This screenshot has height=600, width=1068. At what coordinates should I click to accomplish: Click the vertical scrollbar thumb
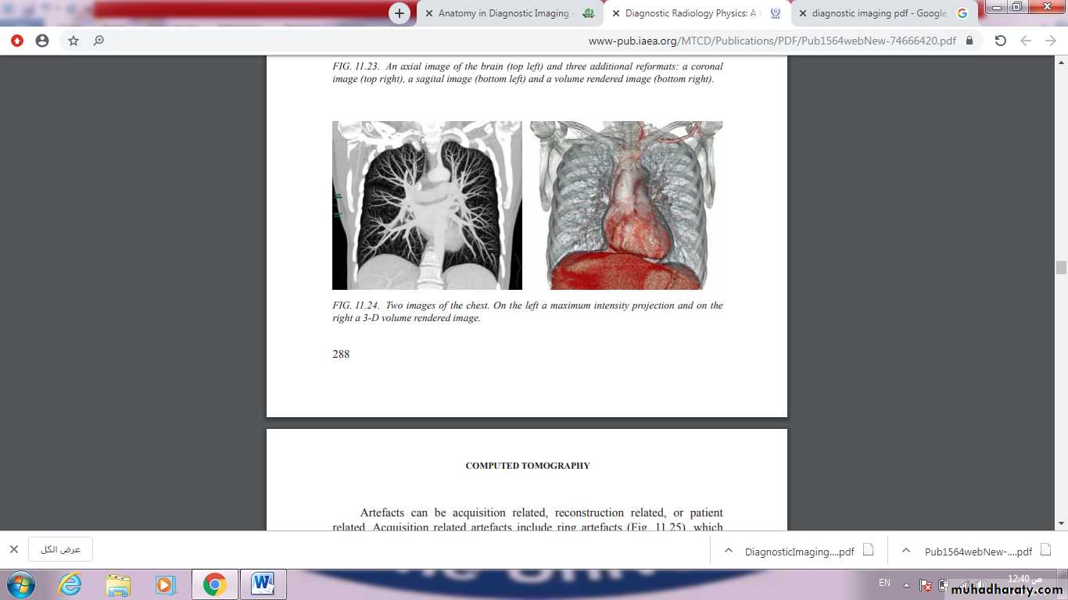pyautogui.click(x=1061, y=267)
